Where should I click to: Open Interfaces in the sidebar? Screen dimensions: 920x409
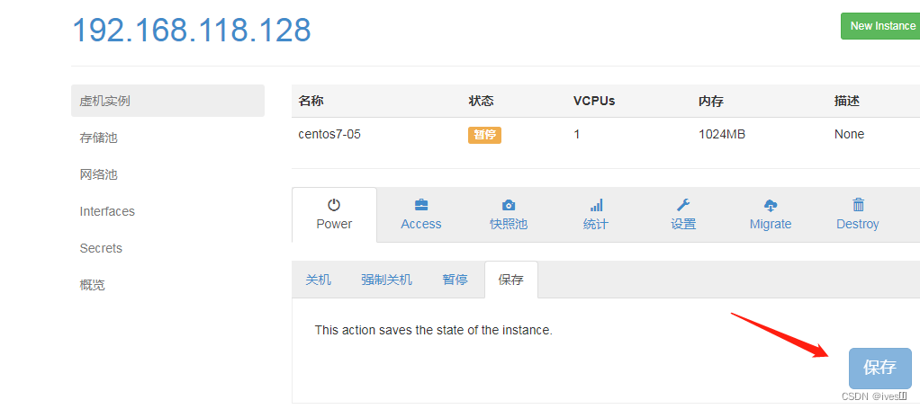[x=107, y=211]
